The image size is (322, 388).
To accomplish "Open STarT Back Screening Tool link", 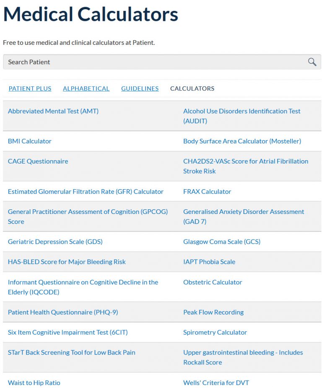I will (71, 352).
